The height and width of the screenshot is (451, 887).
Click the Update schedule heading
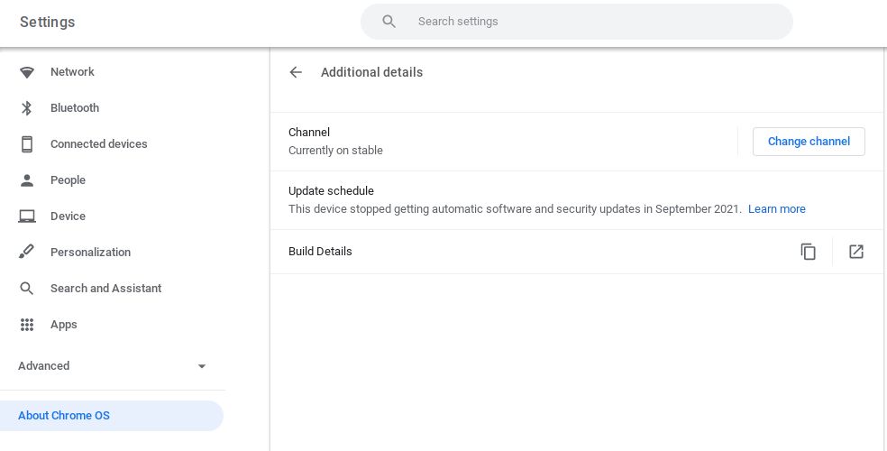(x=331, y=190)
